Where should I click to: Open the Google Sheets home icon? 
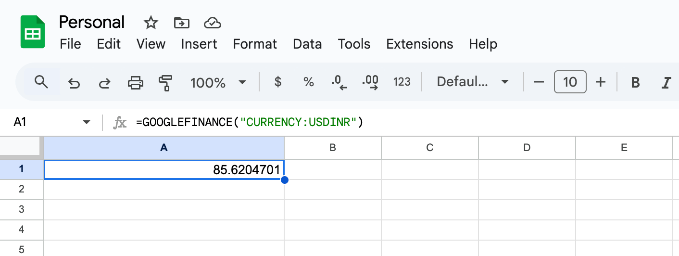(x=33, y=32)
